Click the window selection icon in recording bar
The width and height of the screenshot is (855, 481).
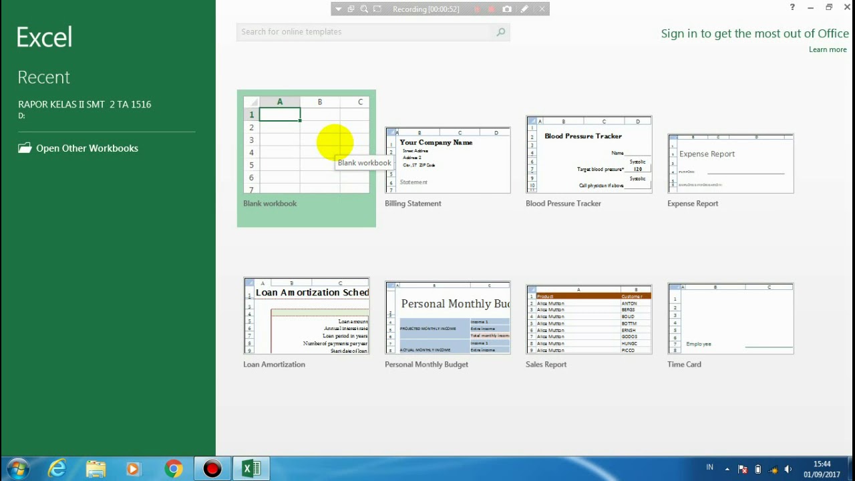[351, 9]
